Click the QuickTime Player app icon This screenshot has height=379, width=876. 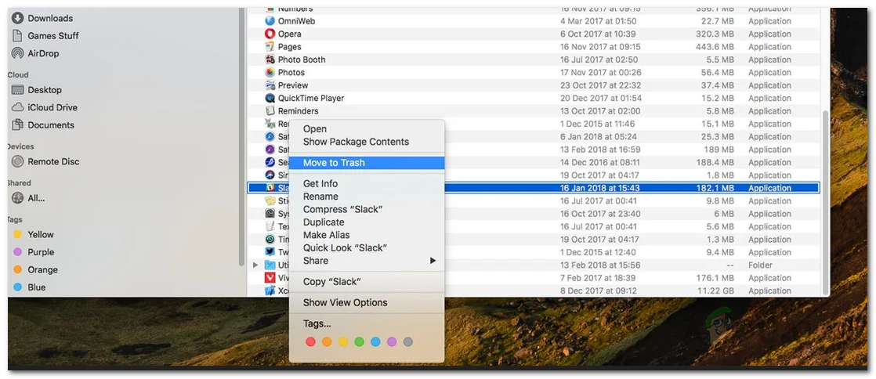click(270, 98)
